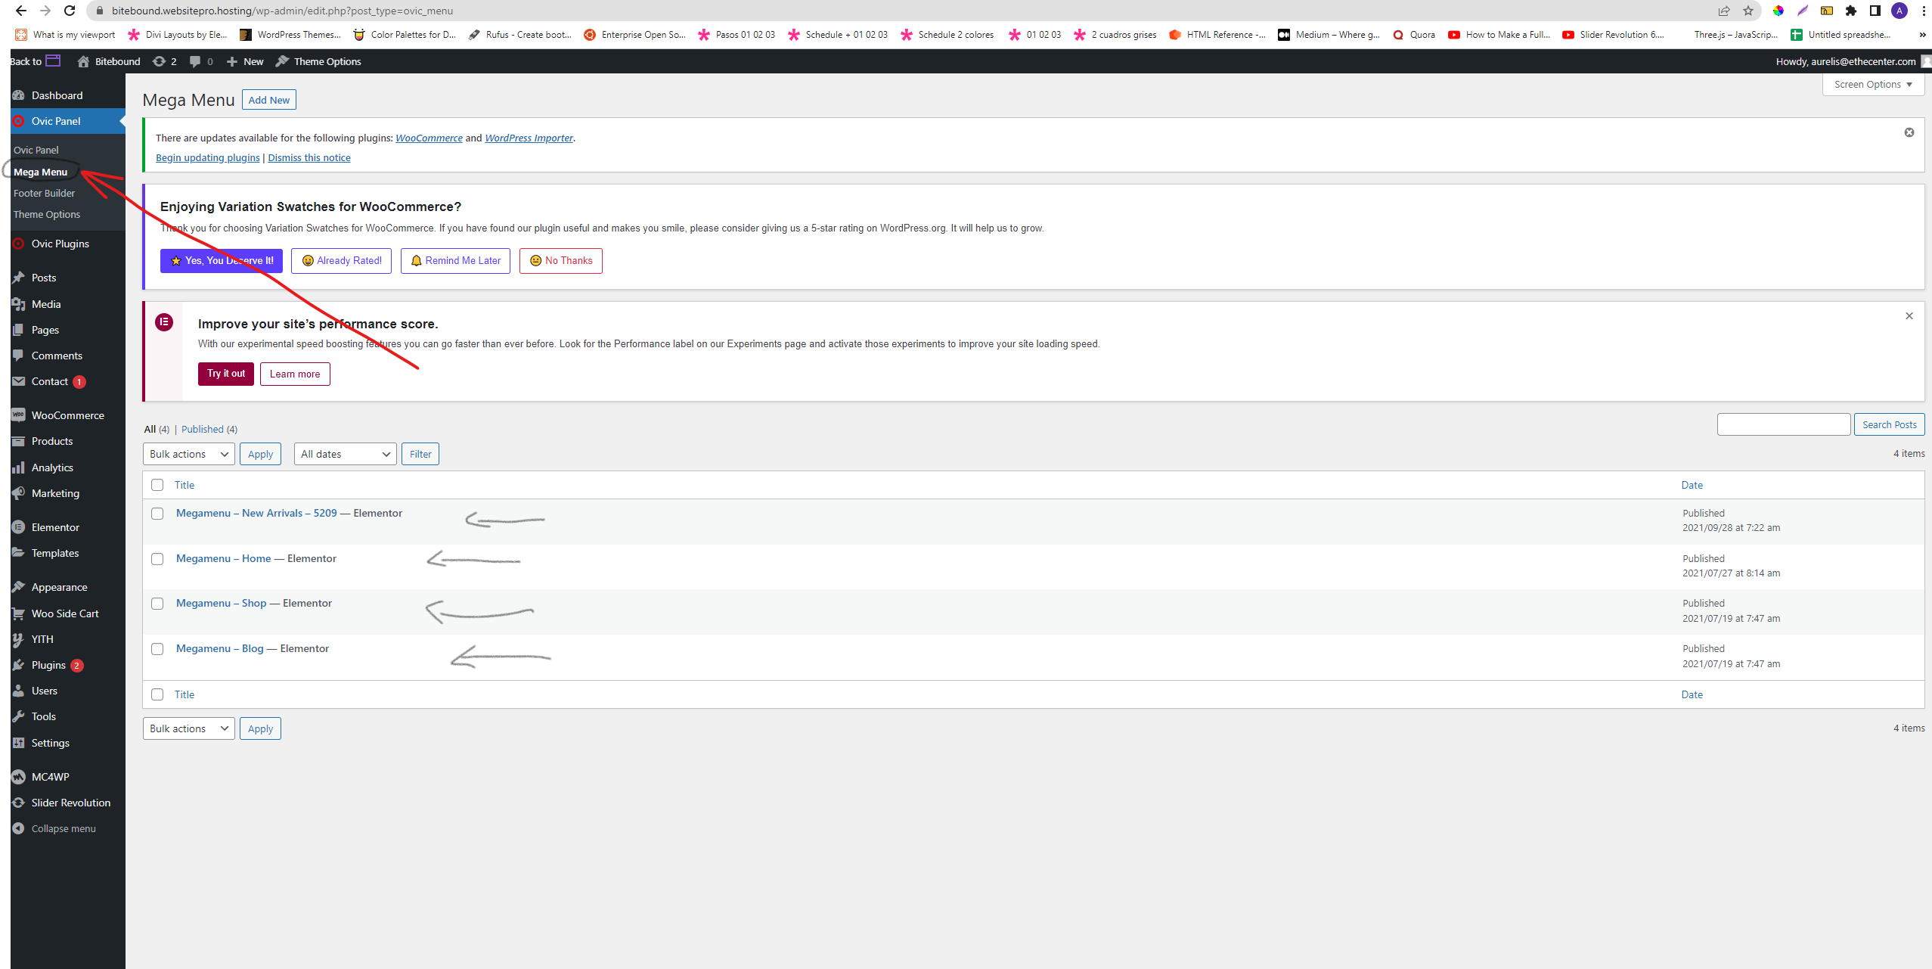Click the Contact envelope icon

(x=19, y=381)
